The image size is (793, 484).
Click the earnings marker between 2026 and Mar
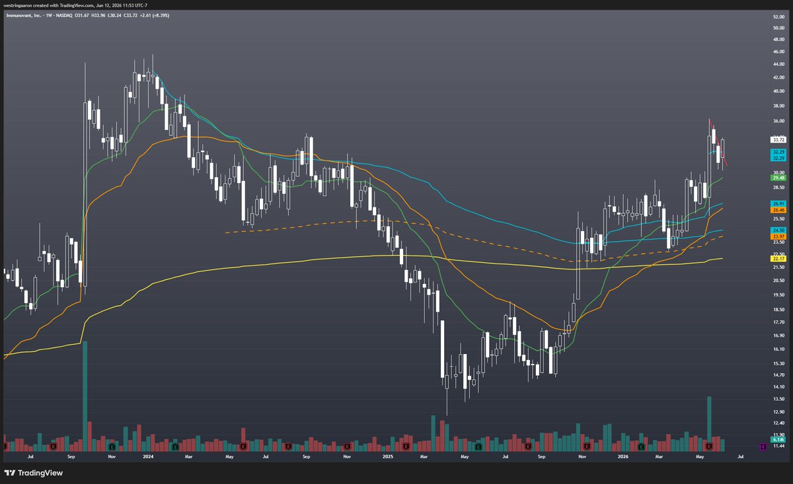pyautogui.click(x=641, y=447)
